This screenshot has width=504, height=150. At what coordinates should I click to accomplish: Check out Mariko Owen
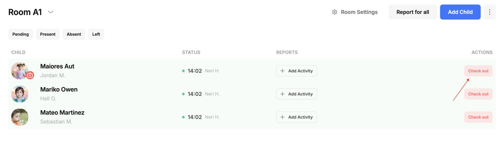(478, 94)
